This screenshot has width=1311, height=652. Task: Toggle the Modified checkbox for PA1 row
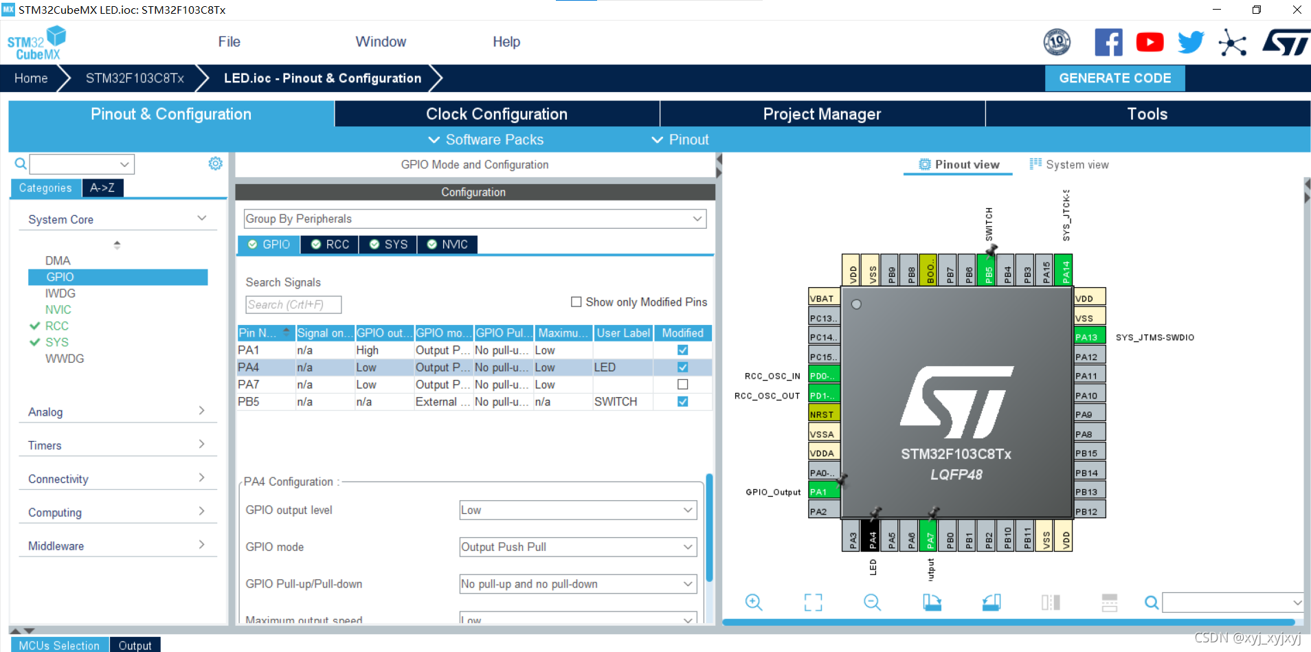coord(682,350)
